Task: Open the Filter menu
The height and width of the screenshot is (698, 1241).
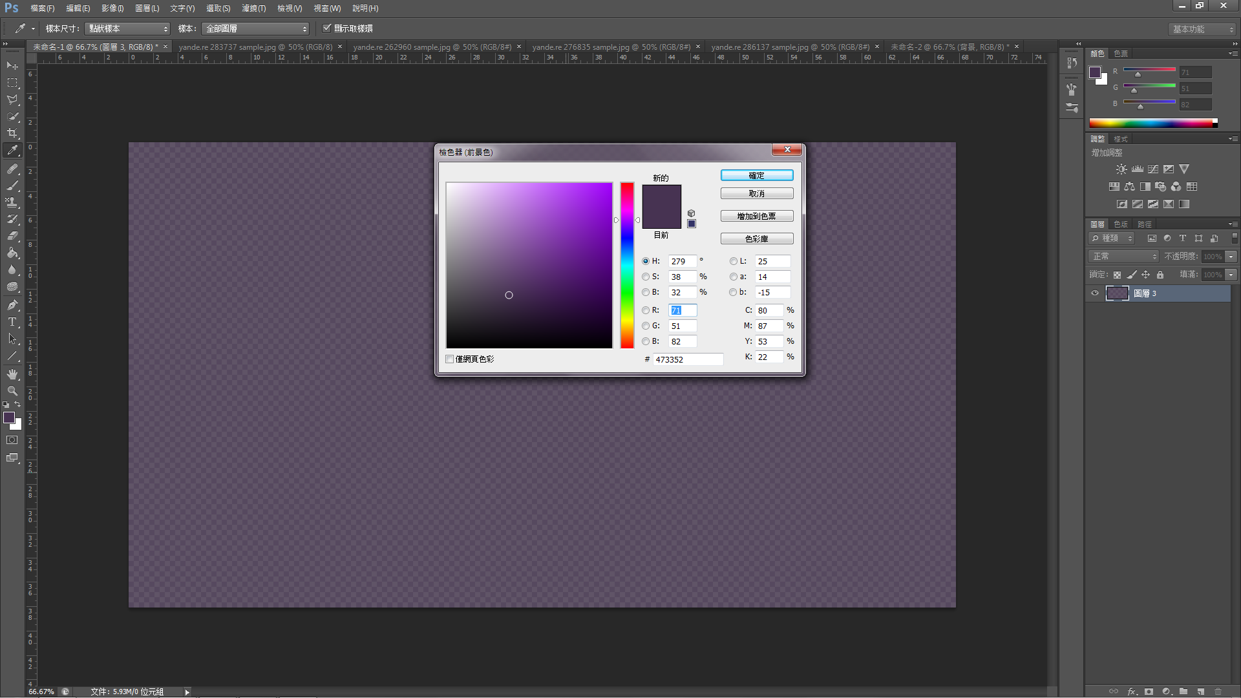Action: pyautogui.click(x=253, y=8)
